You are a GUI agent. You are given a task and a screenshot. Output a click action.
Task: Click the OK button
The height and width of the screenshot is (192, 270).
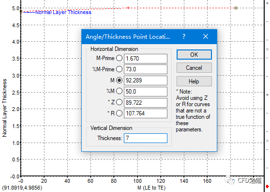[x=194, y=55]
